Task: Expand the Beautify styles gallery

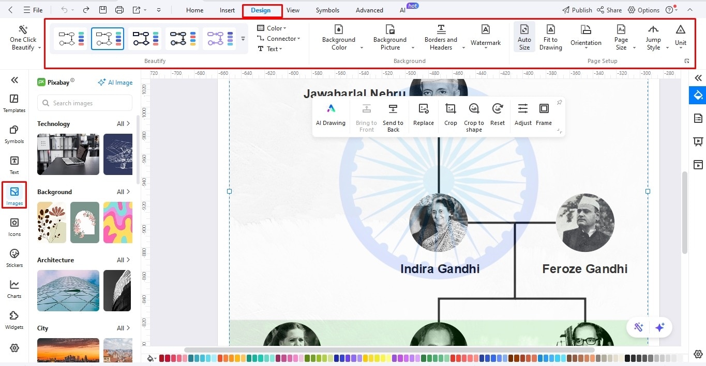Action: coord(243,38)
